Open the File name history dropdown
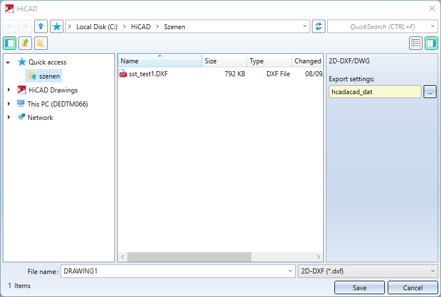Image resolution: width=441 pixels, height=297 pixels. point(290,271)
